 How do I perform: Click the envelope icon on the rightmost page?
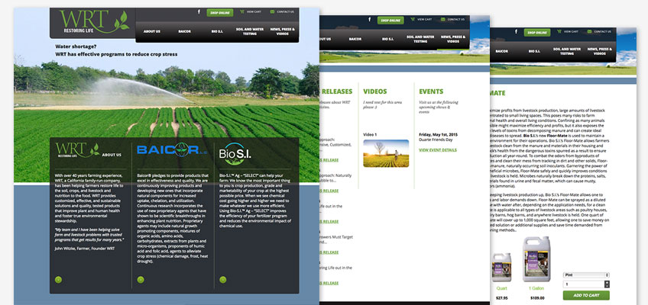590,31
